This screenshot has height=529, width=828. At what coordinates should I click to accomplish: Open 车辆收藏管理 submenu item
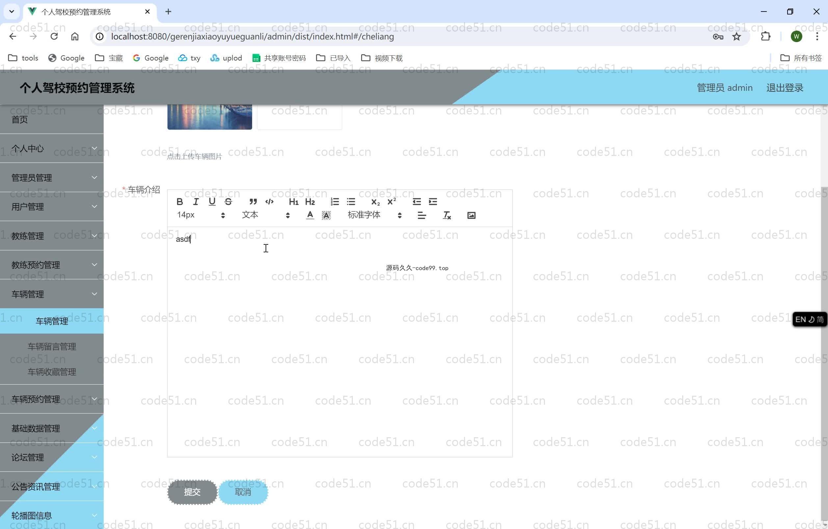tap(52, 372)
